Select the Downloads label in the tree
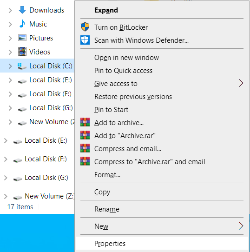Screen dimensions: 250x252 (47, 10)
